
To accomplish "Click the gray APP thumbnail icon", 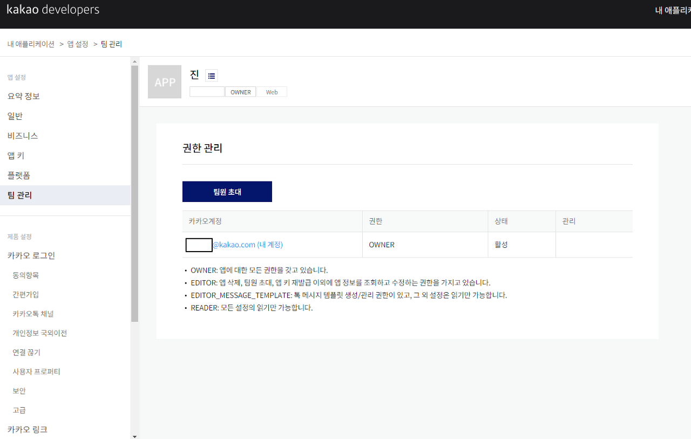I will (165, 82).
